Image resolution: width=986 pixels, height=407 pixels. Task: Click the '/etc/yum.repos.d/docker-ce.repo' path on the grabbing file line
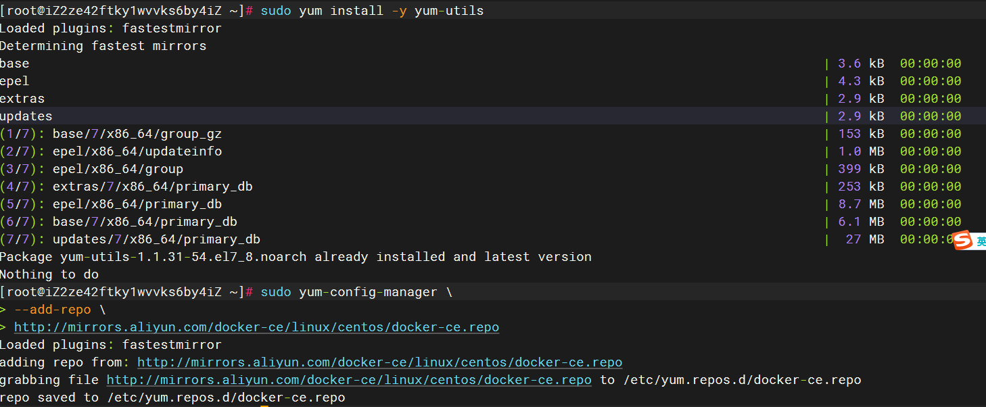[742, 380]
